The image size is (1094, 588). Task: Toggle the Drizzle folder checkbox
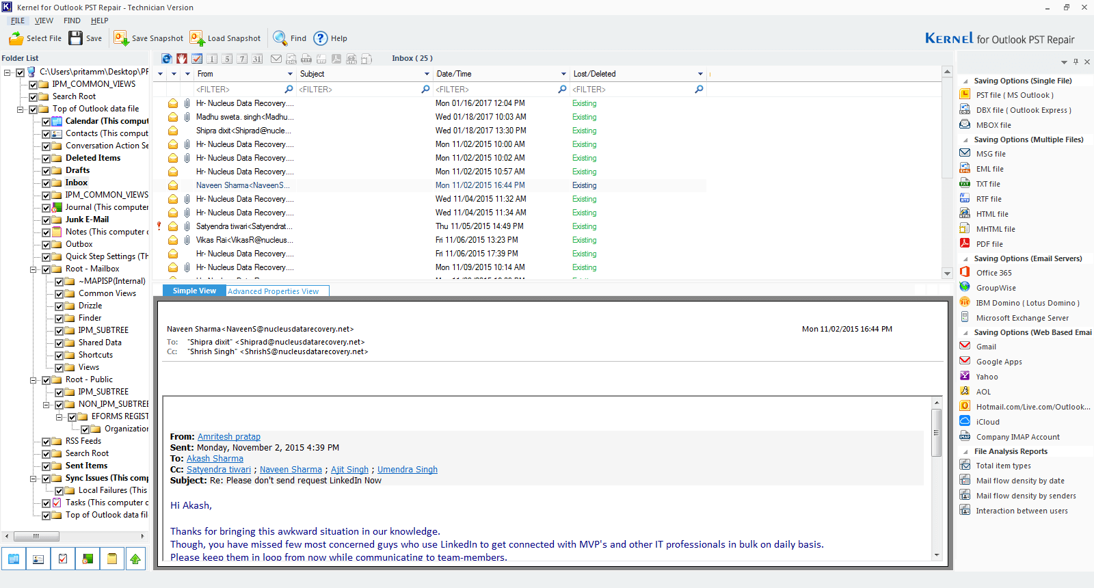tap(59, 306)
